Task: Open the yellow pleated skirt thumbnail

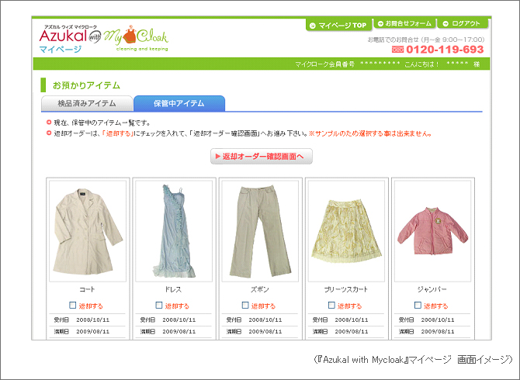Action: 346,231
